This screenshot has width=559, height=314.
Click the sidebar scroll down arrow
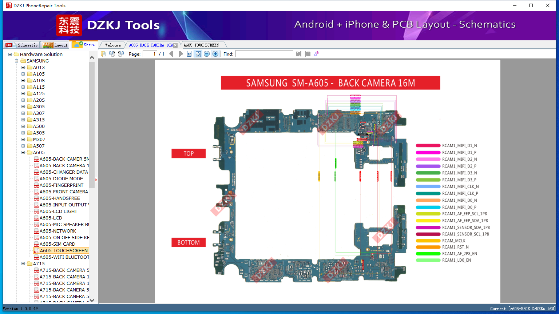click(x=92, y=300)
